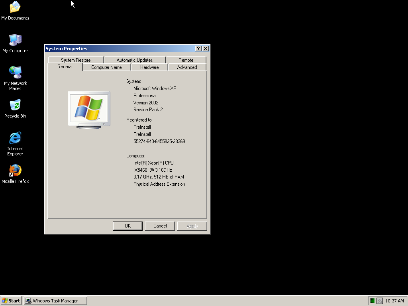Screen dimensions: 408x306
Task: Click the Cancel button
Action: [x=160, y=226]
